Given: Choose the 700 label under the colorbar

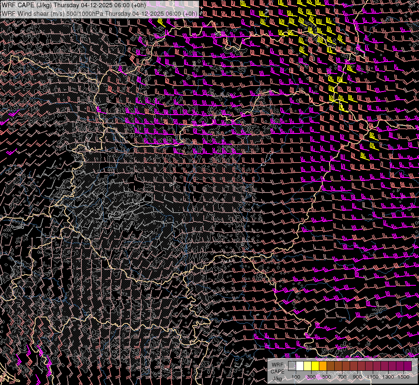Looking at the screenshot, I should coord(342,377).
